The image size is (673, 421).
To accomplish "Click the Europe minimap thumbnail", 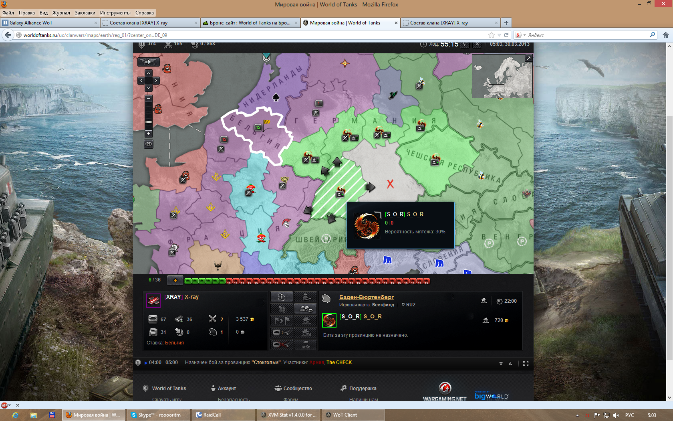I will click(x=502, y=76).
